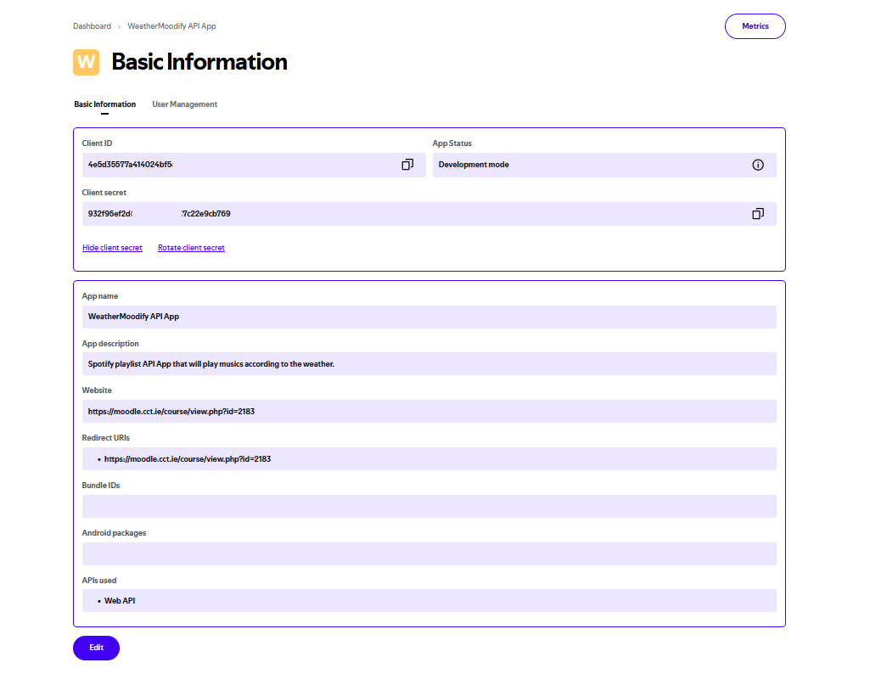
Task: Click the Website URL field
Action: coord(429,412)
